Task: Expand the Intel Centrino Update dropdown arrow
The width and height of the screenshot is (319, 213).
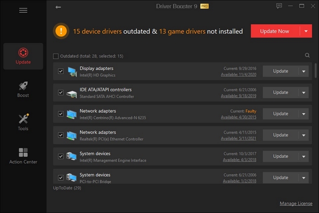Action: [x=304, y=114]
